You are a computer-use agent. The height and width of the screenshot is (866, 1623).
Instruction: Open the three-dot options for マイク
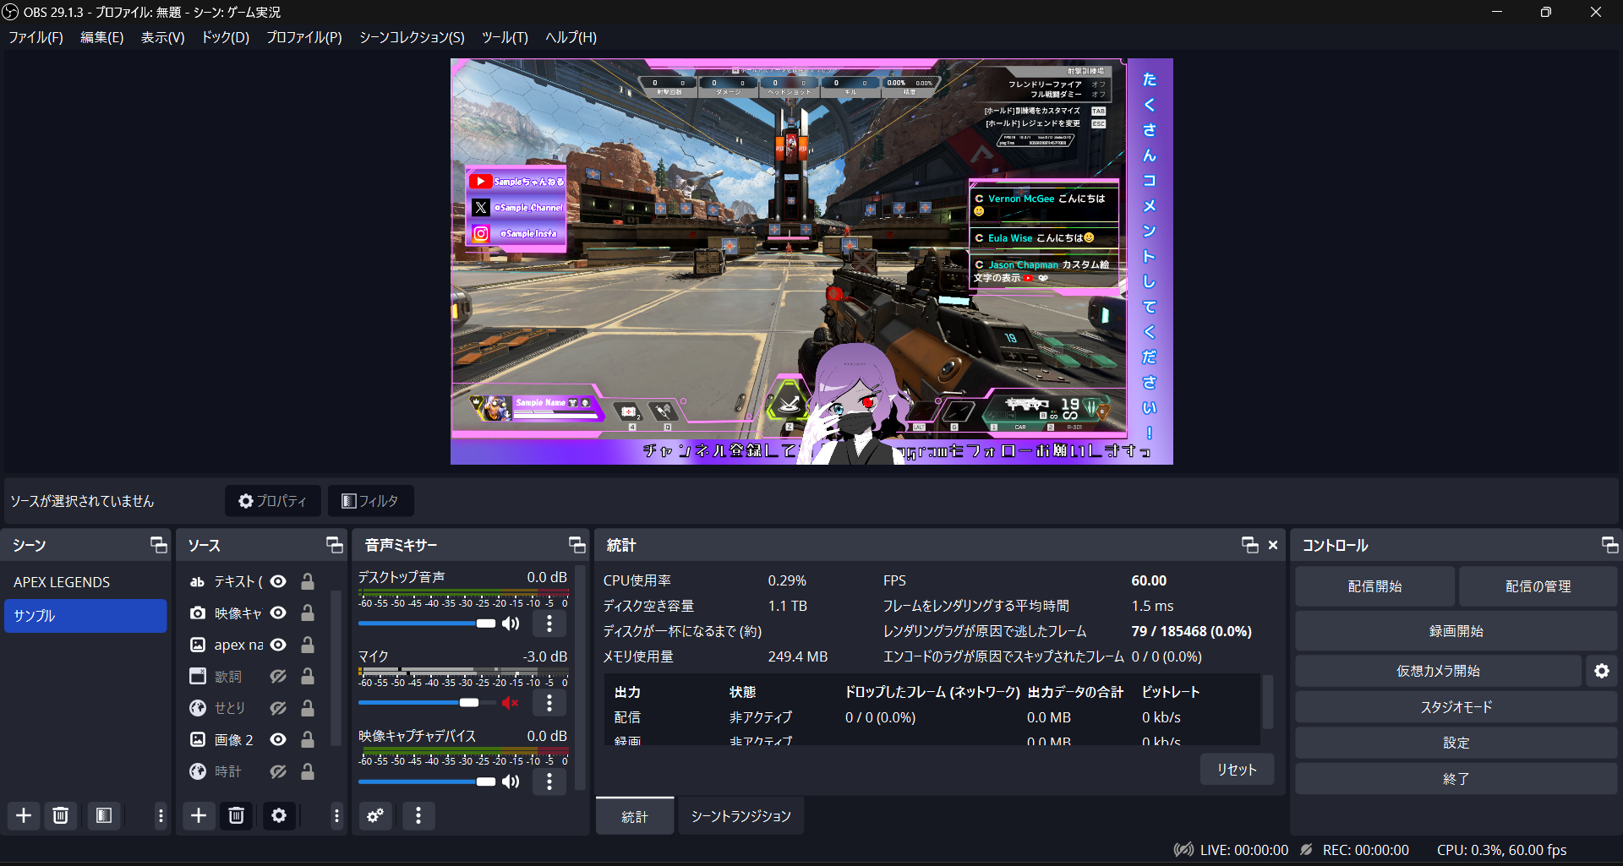pos(549,703)
